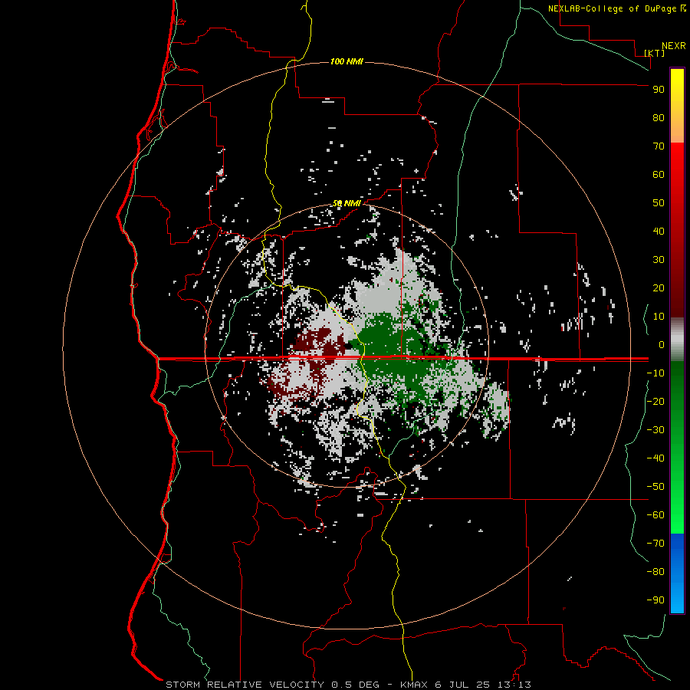Click the positive 80 scale value
This screenshot has height=690, width=690.
pyautogui.click(x=659, y=118)
